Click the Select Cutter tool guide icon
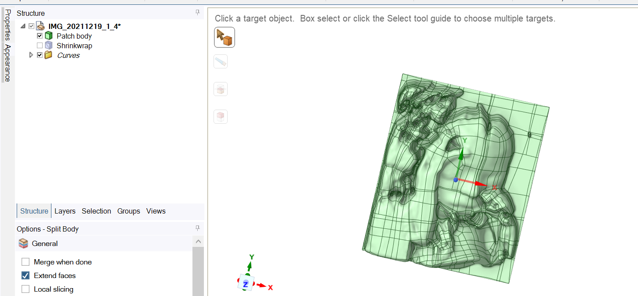Image resolution: width=638 pixels, height=296 pixels. click(221, 61)
